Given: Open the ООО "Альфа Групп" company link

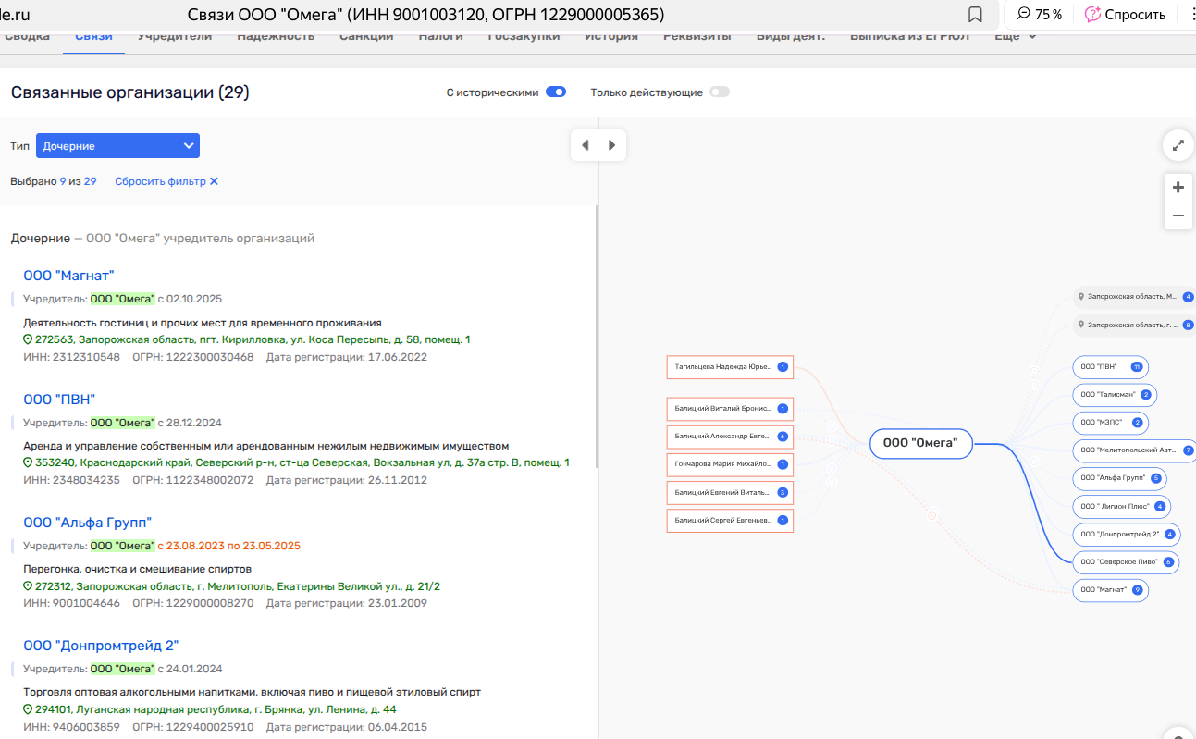Looking at the screenshot, I should [x=87, y=523].
